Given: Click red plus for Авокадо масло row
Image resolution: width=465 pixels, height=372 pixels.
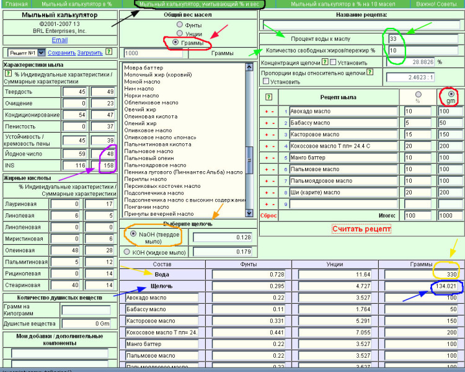Looking at the screenshot, I should coord(267,112).
